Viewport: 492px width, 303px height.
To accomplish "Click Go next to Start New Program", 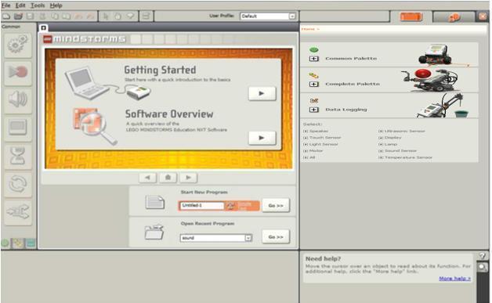I will (x=276, y=206).
